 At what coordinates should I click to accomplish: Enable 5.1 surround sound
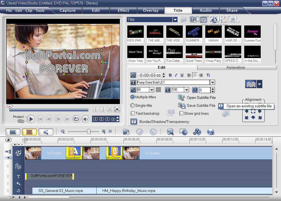pos(210,132)
